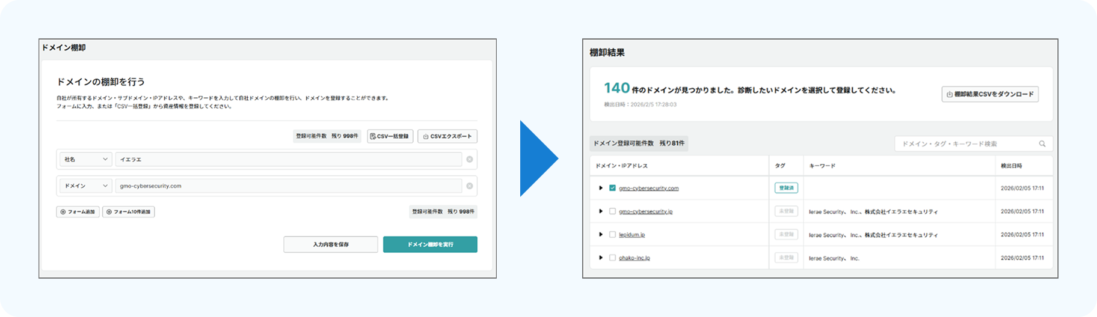The image size is (1097, 317).
Task: Expand the gmo-cybersecurity.com row triangle
Action: [600, 188]
